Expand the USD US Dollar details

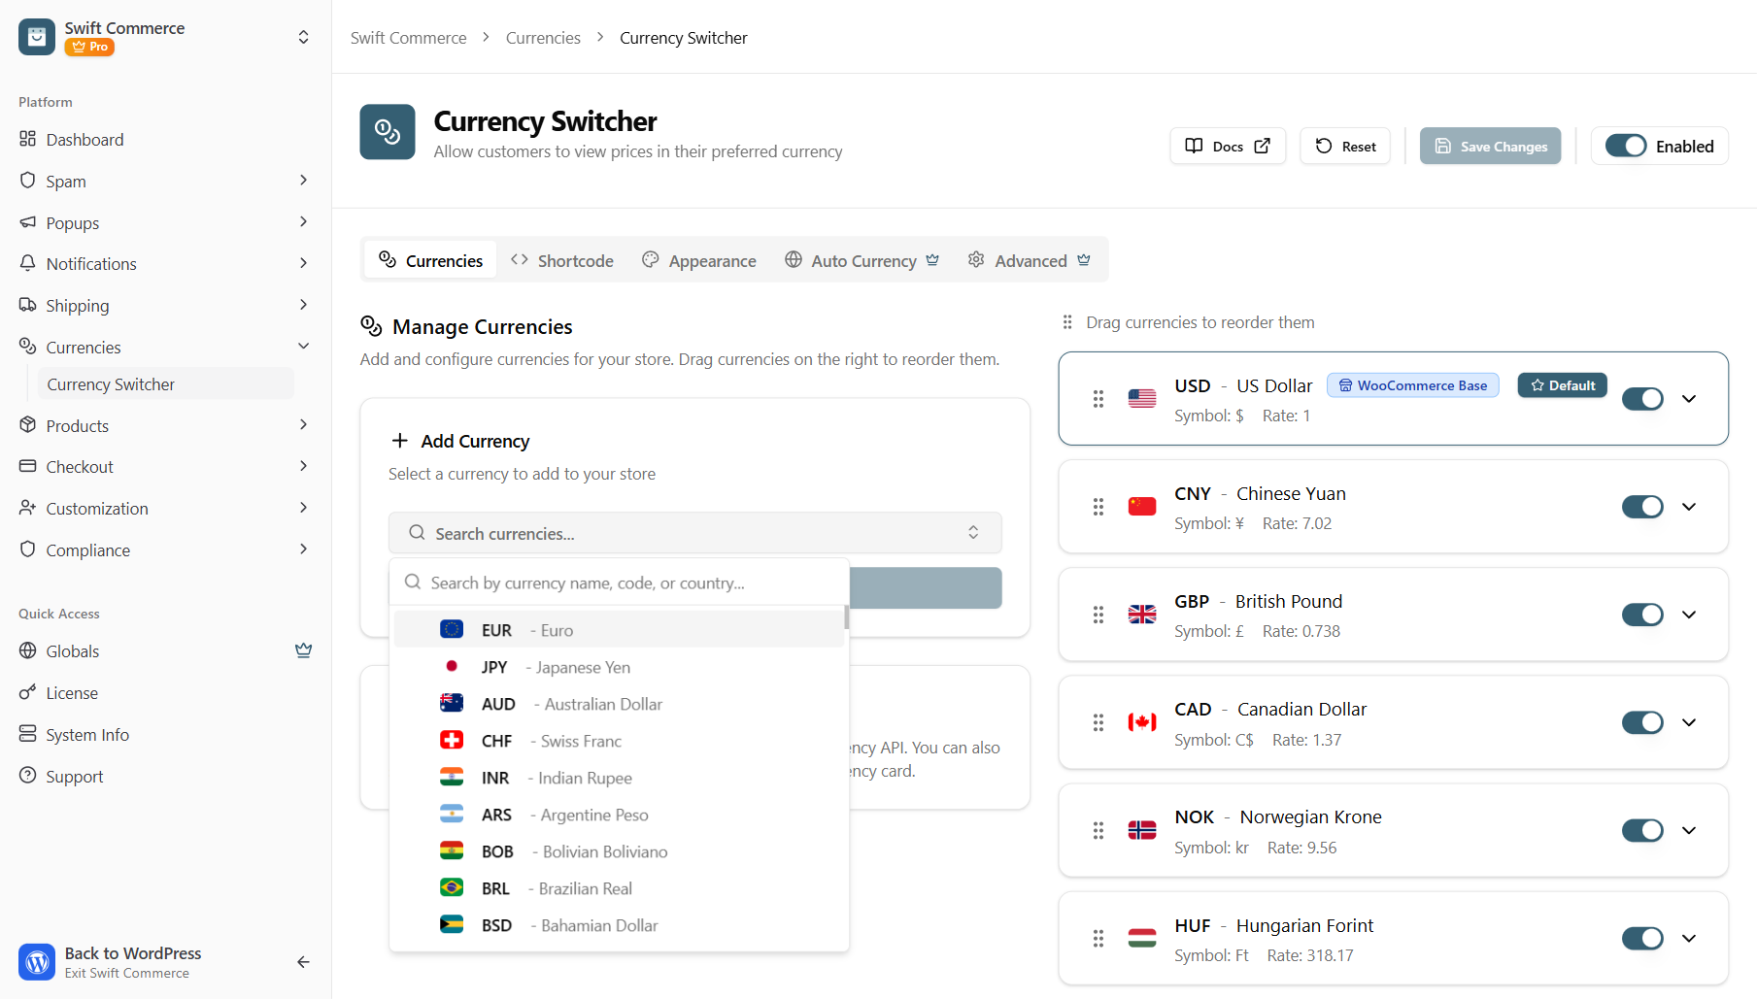(x=1689, y=399)
